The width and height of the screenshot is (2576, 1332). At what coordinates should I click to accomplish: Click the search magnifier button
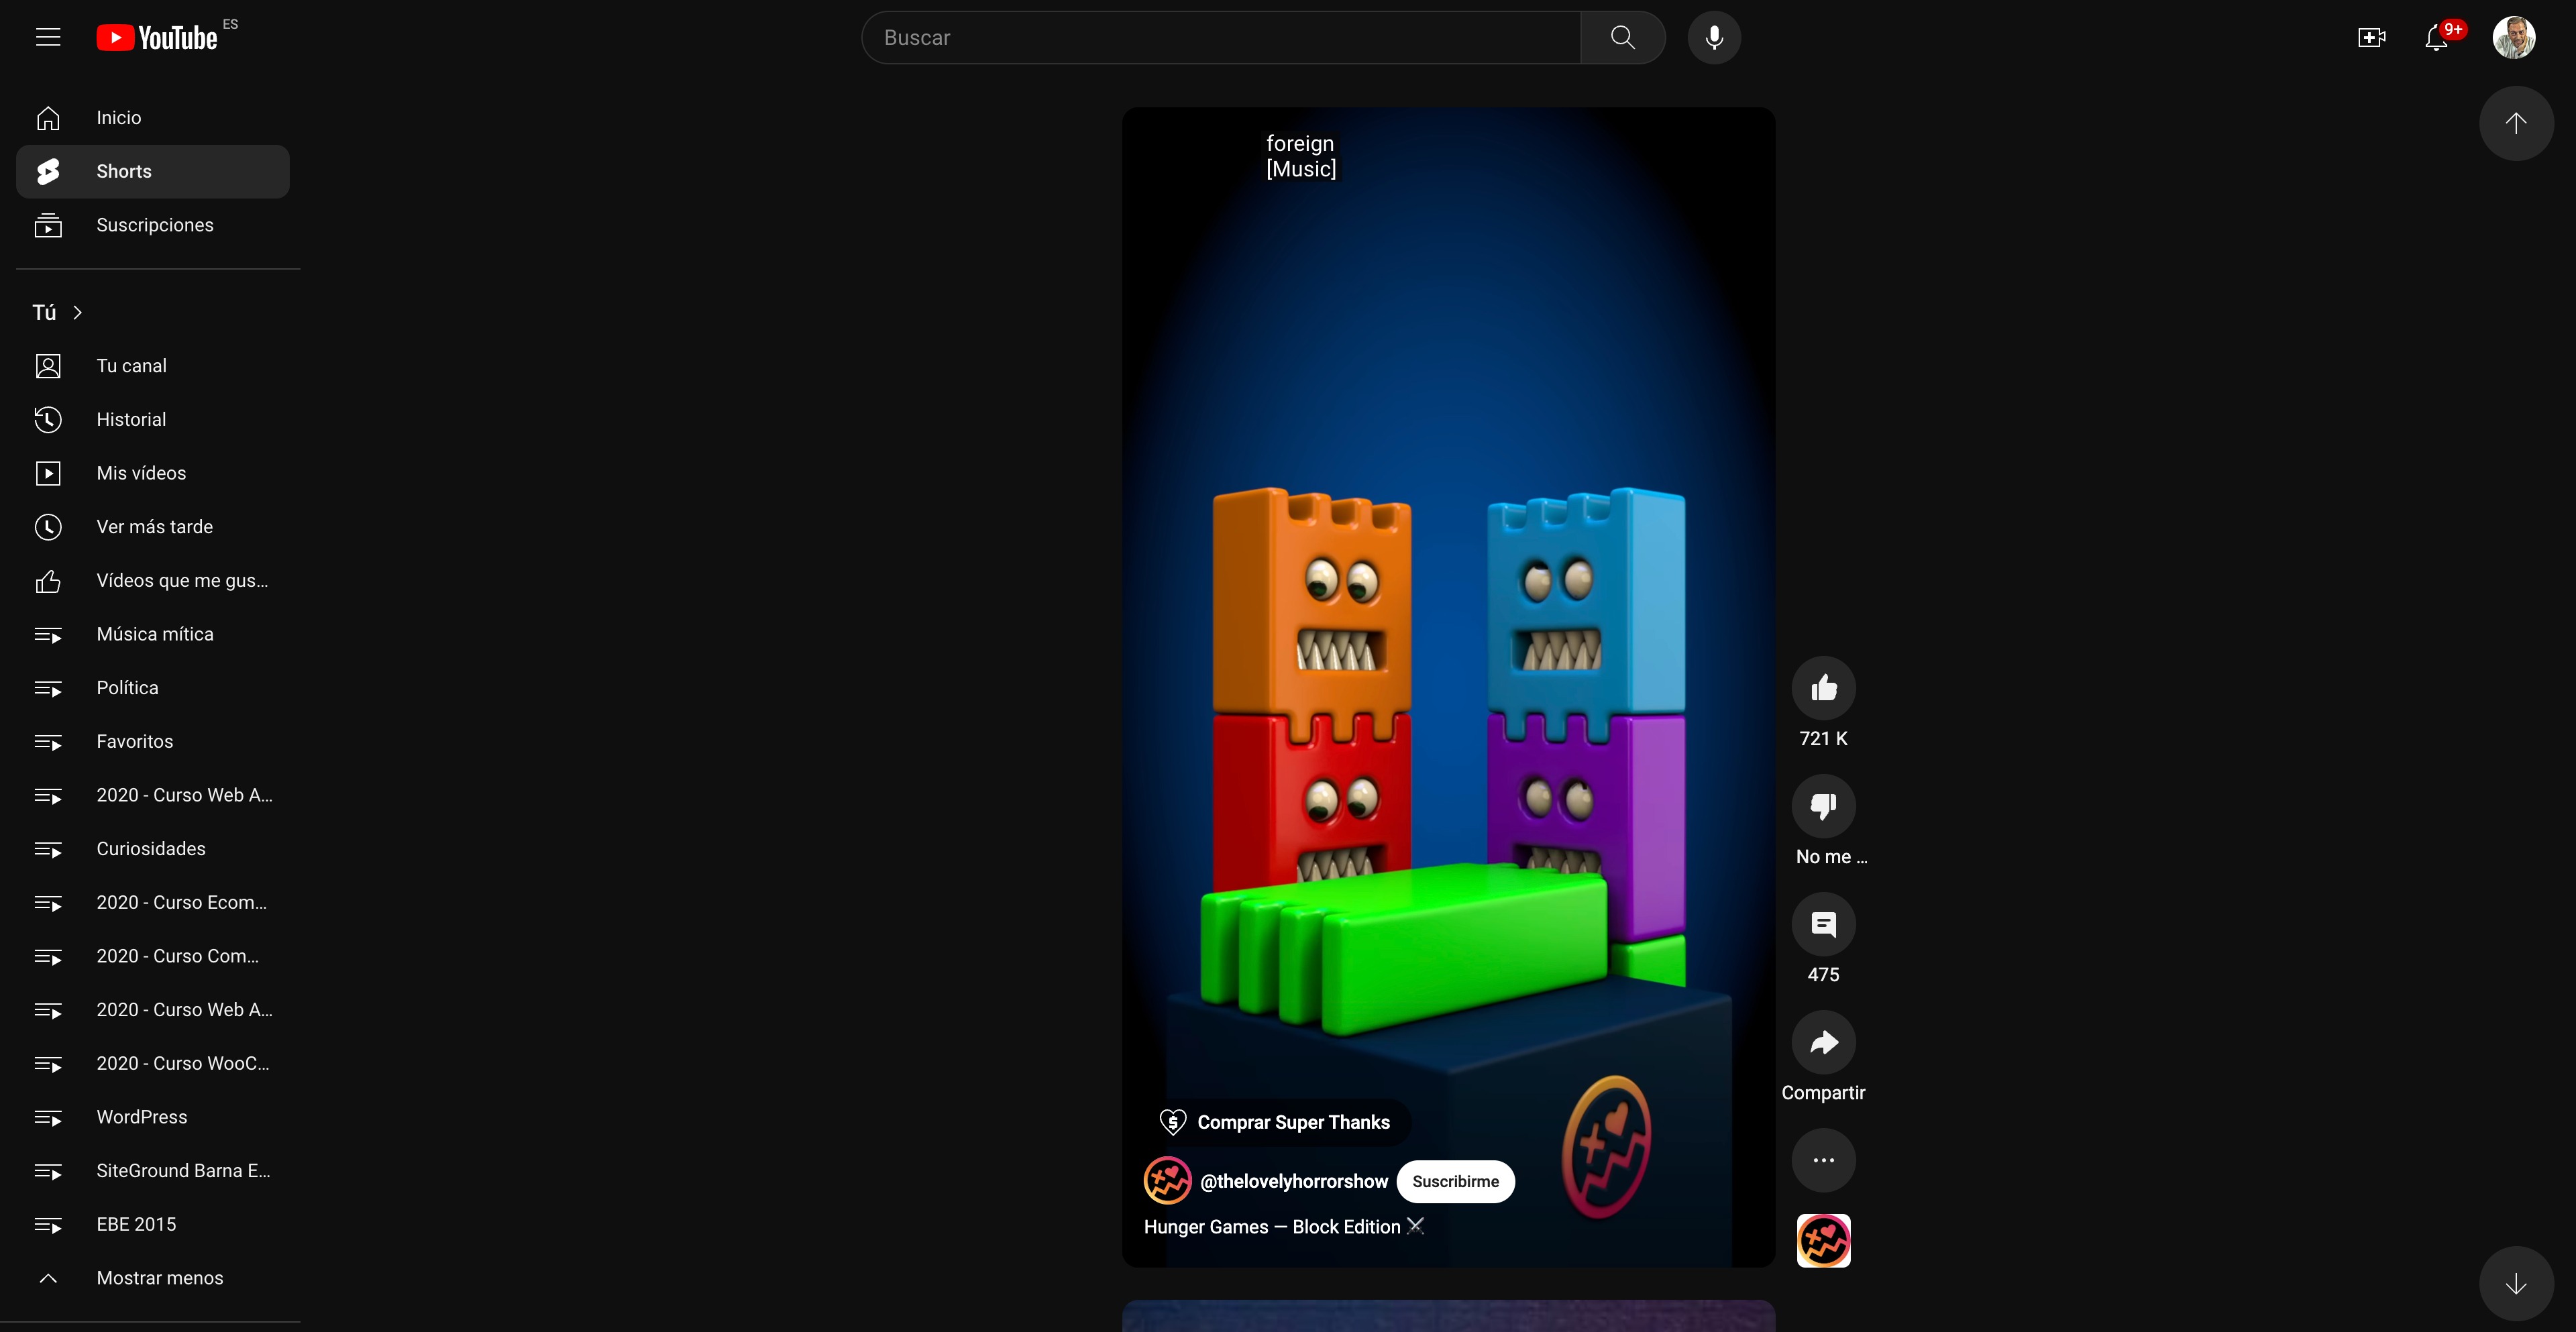point(1622,38)
